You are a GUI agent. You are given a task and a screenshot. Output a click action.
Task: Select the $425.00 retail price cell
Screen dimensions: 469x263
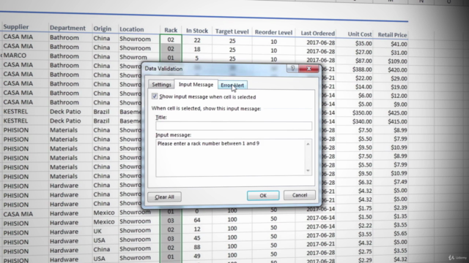397,113
